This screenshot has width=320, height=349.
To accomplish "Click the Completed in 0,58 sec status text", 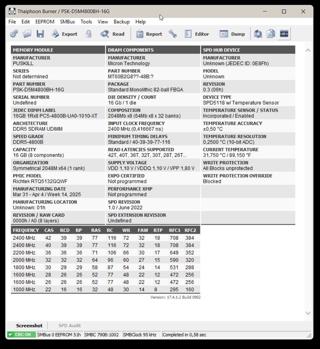I will point(184,335).
